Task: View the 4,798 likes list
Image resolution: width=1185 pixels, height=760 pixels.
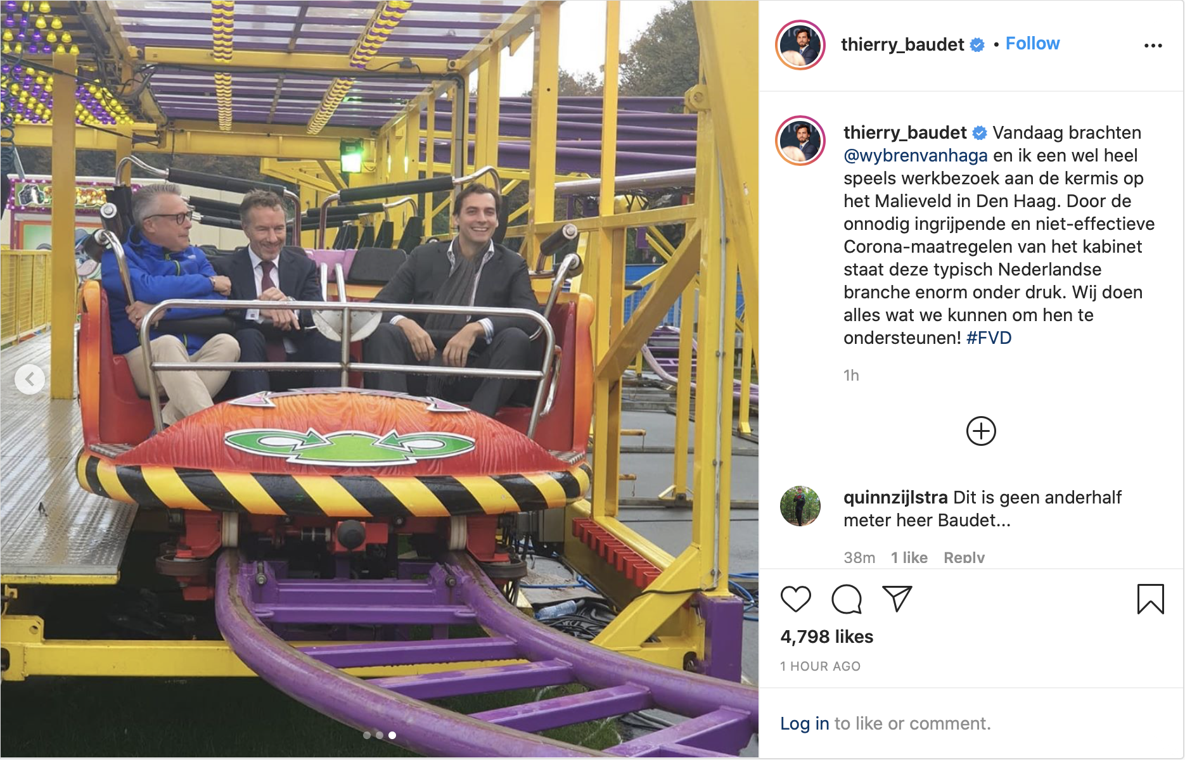Action: 826,636
